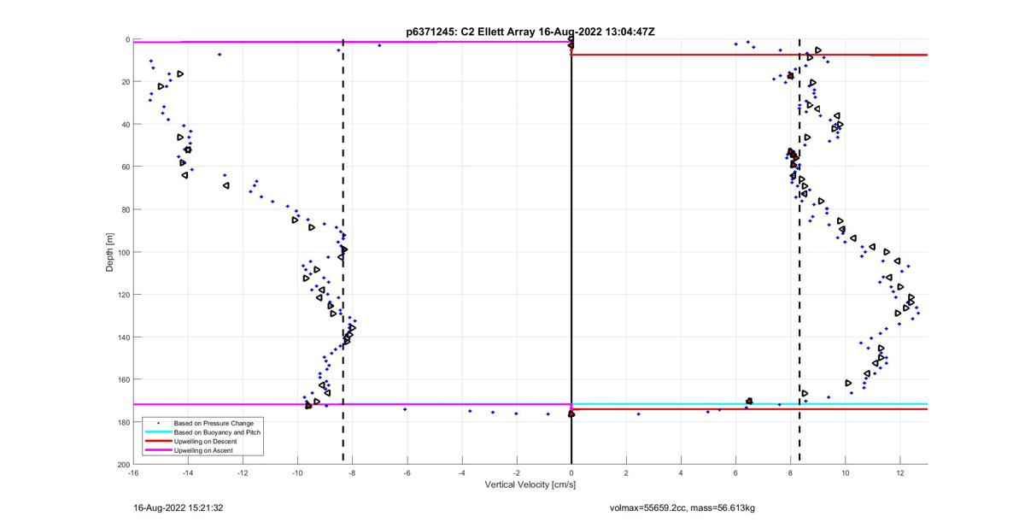Click the red line sample in the legend
The width and height of the screenshot is (1025, 522).
pyautogui.click(x=157, y=441)
